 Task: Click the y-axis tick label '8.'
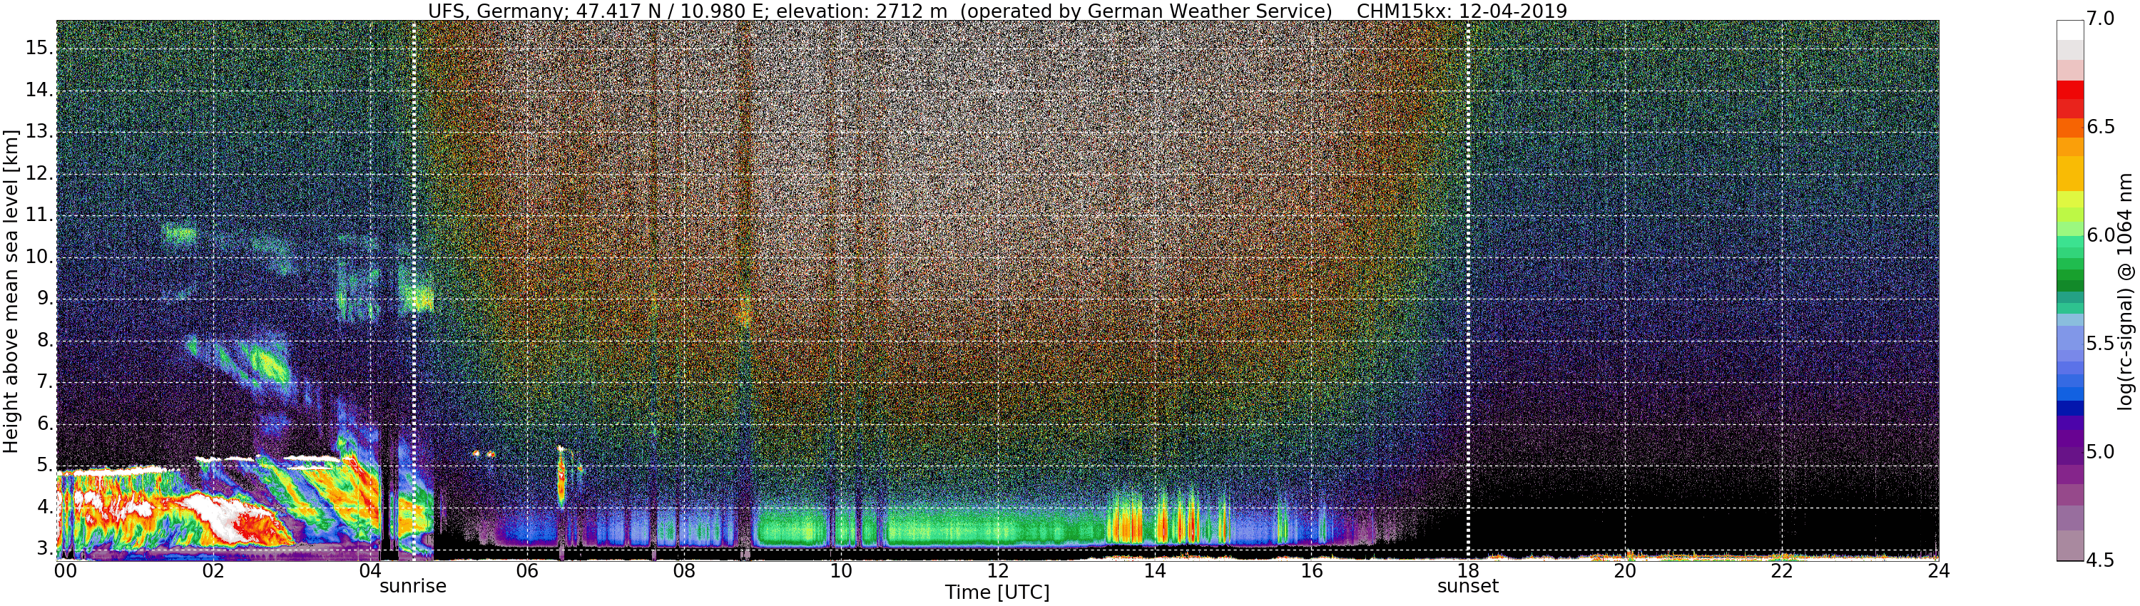(45, 340)
